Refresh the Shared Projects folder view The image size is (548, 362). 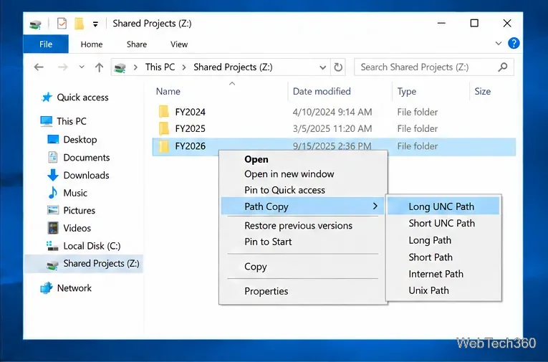tap(338, 67)
